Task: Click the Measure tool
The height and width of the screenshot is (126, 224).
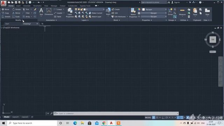Action: (182, 12)
